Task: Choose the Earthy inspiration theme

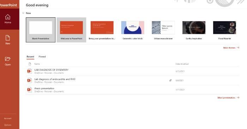Action: tap(194, 30)
